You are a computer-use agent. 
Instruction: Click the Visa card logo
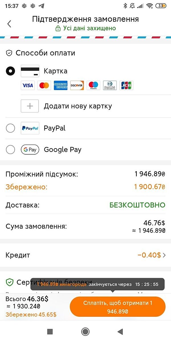pyautogui.click(x=28, y=85)
